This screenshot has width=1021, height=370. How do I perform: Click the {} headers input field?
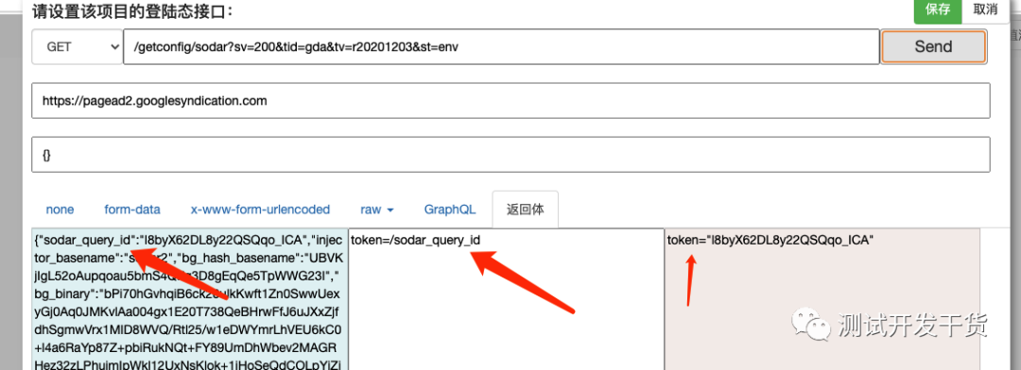pos(511,155)
